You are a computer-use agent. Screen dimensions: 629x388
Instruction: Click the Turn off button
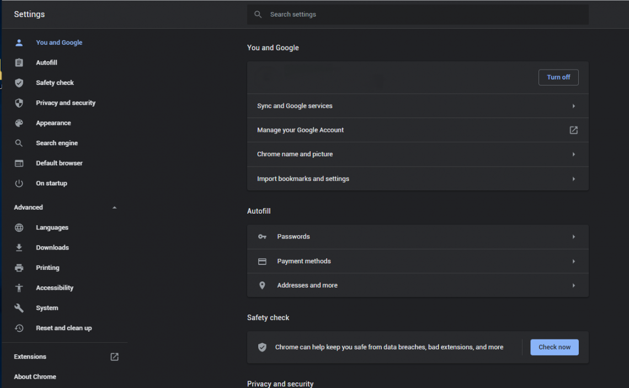pyautogui.click(x=558, y=77)
